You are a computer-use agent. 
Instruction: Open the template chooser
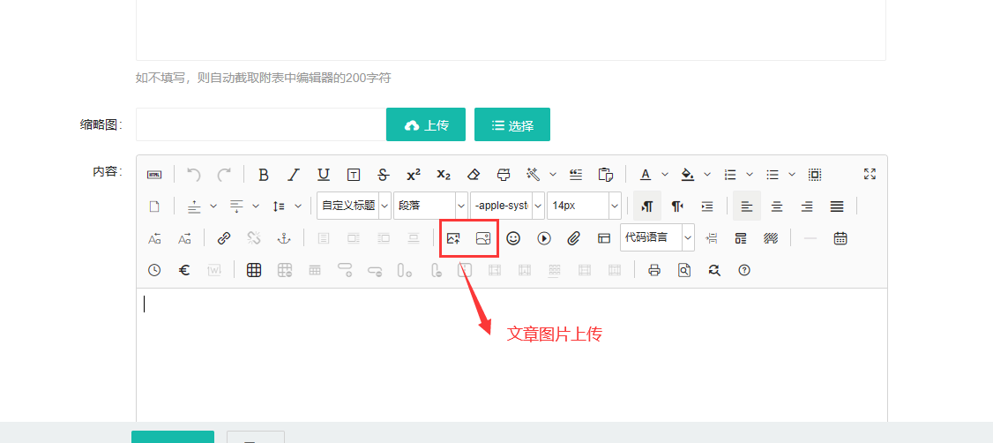740,238
